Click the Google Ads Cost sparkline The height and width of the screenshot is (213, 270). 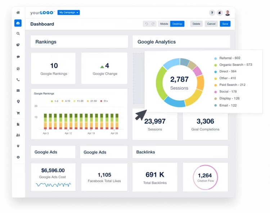click(x=53, y=185)
